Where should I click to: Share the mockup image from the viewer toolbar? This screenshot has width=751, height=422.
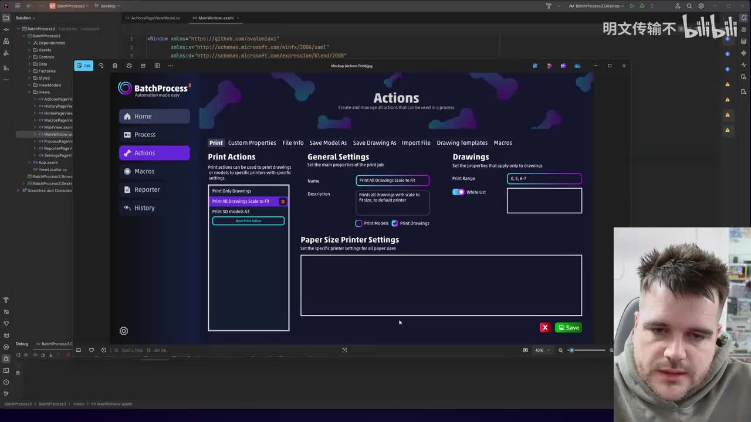(x=143, y=66)
